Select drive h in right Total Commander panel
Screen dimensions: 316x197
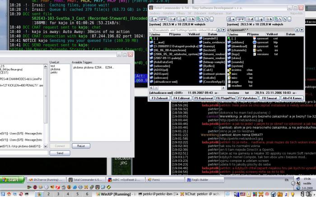268,19
